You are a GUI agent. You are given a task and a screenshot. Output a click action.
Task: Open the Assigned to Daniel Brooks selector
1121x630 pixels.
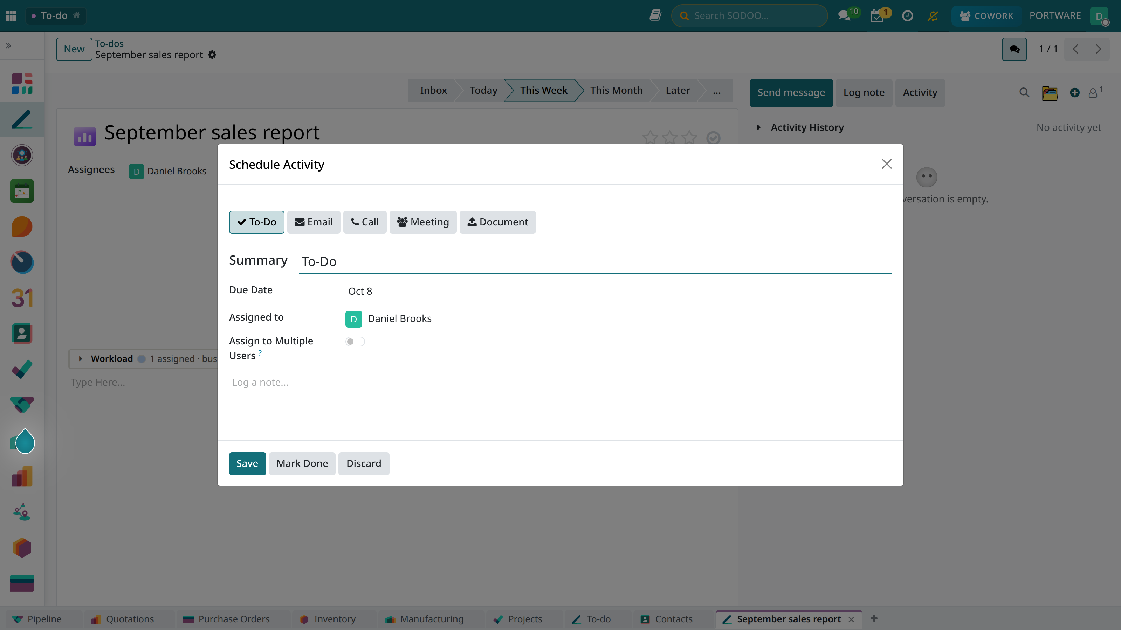(399, 319)
